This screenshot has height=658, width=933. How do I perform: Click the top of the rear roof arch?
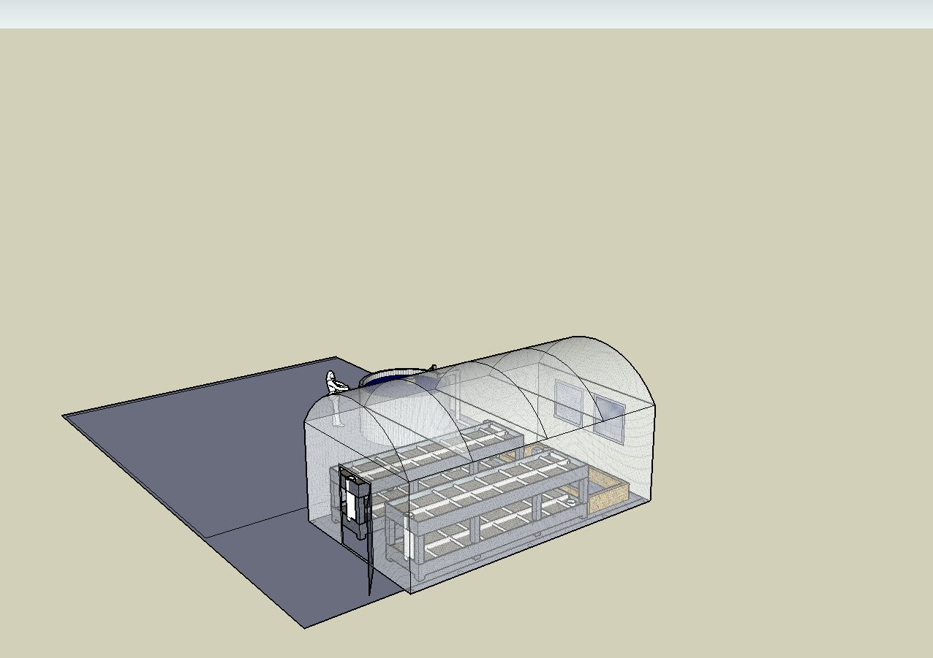pyautogui.click(x=578, y=337)
